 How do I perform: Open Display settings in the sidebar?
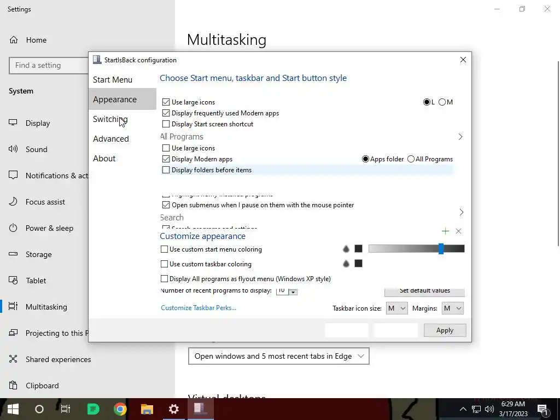coord(38,123)
